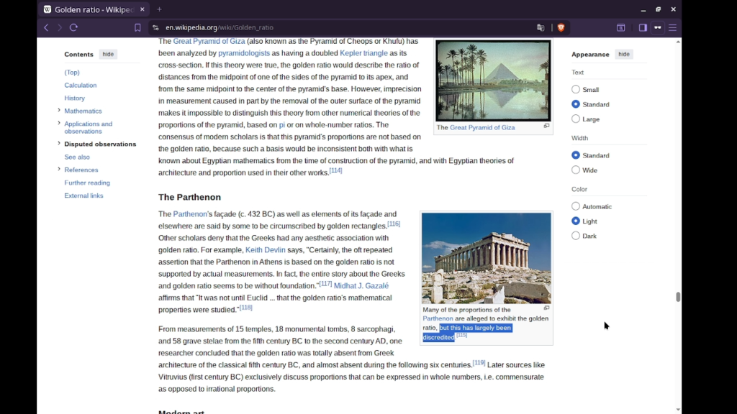
Task: Open the Keith Devlin link
Action: (265, 249)
